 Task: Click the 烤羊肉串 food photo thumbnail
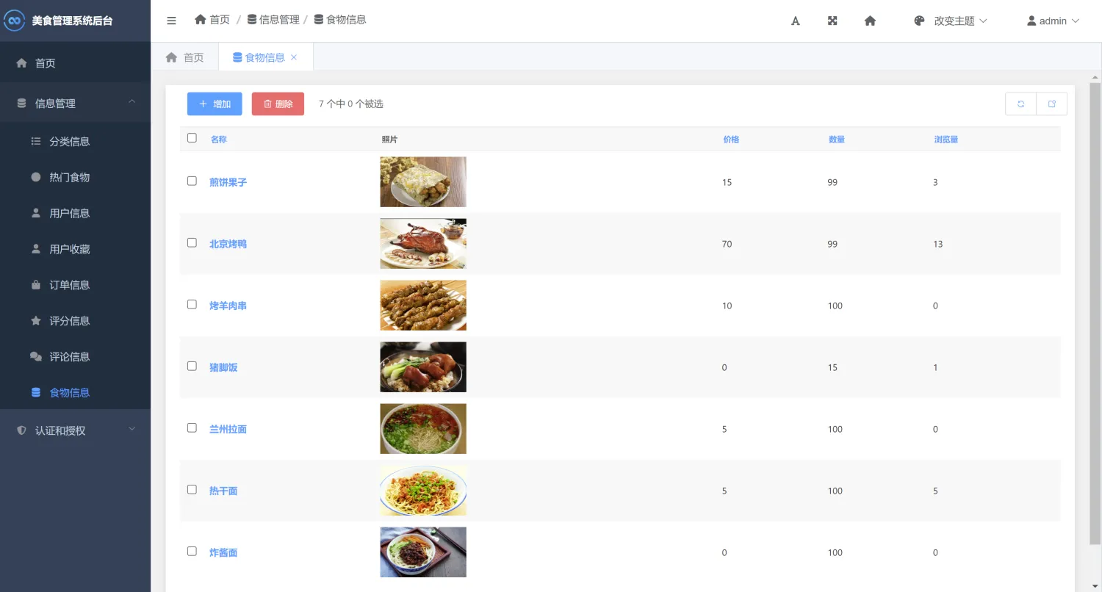tap(423, 306)
